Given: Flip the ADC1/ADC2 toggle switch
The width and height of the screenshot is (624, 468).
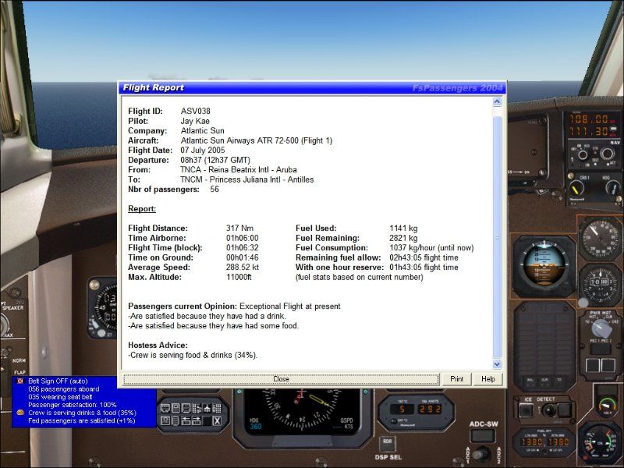Looking at the screenshot, I should (x=483, y=454).
